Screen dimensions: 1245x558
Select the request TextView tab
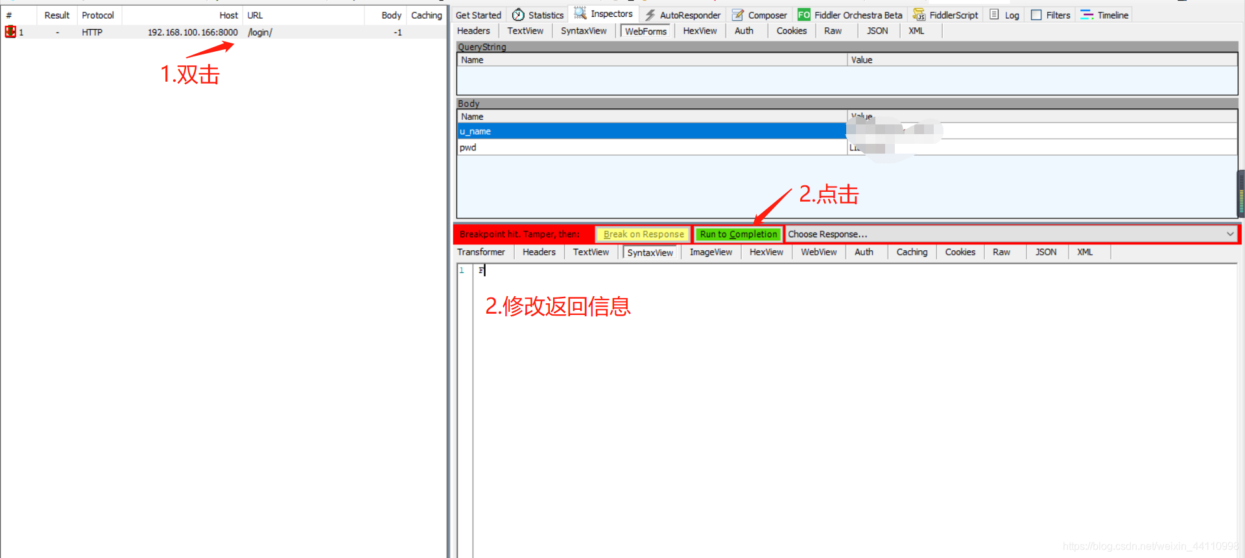coord(525,30)
